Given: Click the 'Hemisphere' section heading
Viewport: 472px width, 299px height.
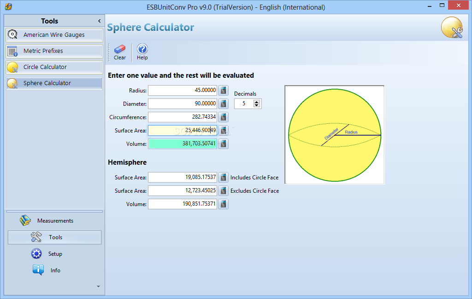Looking at the screenshot, I should click(x=127, y=162).
